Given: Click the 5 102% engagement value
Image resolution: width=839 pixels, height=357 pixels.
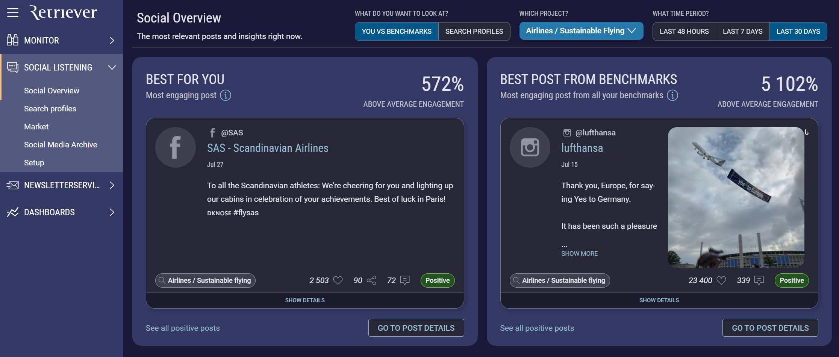Looking at the screenshot, I should 789,84.
